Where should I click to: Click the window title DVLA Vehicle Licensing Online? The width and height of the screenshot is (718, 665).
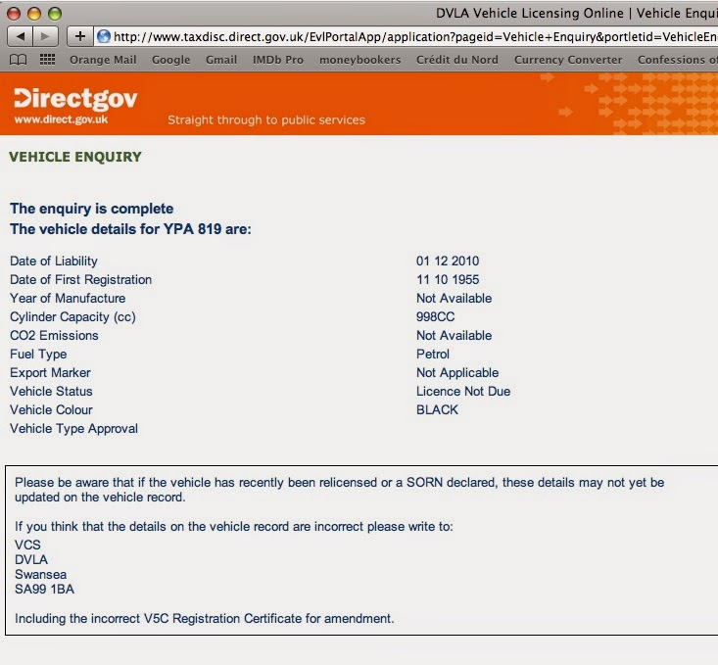[x=577, y=14]
